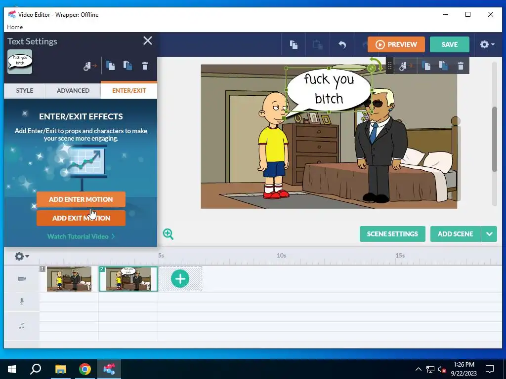Open the ADVANCED tab
The width and height of the screenshot is (506, 379).
73,91
